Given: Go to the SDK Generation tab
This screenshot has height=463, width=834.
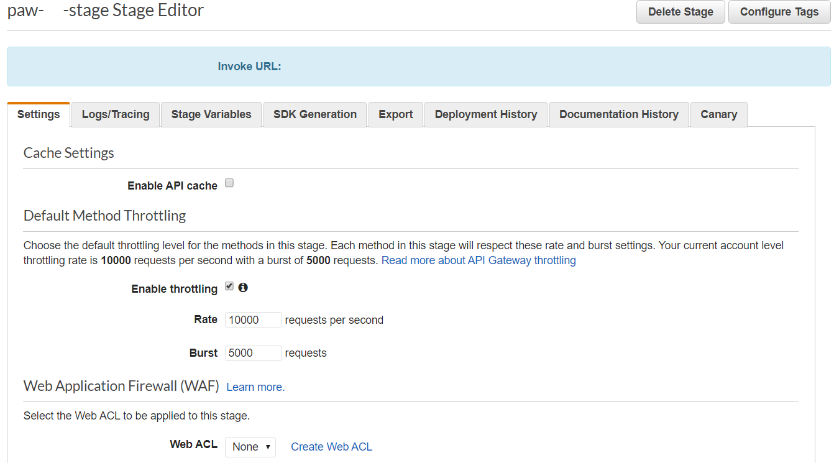Looking at the screenshot, I should coord(315,114).
